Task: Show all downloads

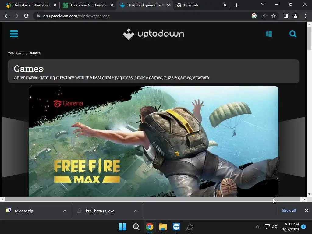Action: pos(289,211)
